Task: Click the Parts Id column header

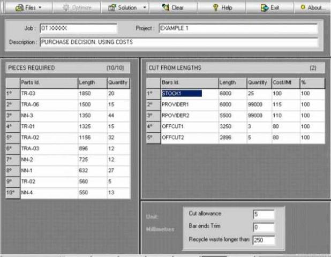Action: pos(49,83)
